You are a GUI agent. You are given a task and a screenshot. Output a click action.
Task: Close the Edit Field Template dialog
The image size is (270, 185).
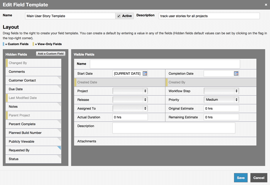click(x=266, y=5)
